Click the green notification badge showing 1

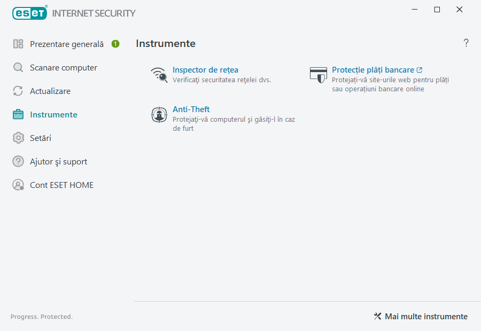[115, 44]
